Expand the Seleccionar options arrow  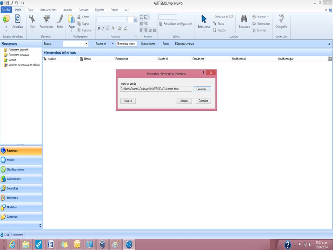204,31
